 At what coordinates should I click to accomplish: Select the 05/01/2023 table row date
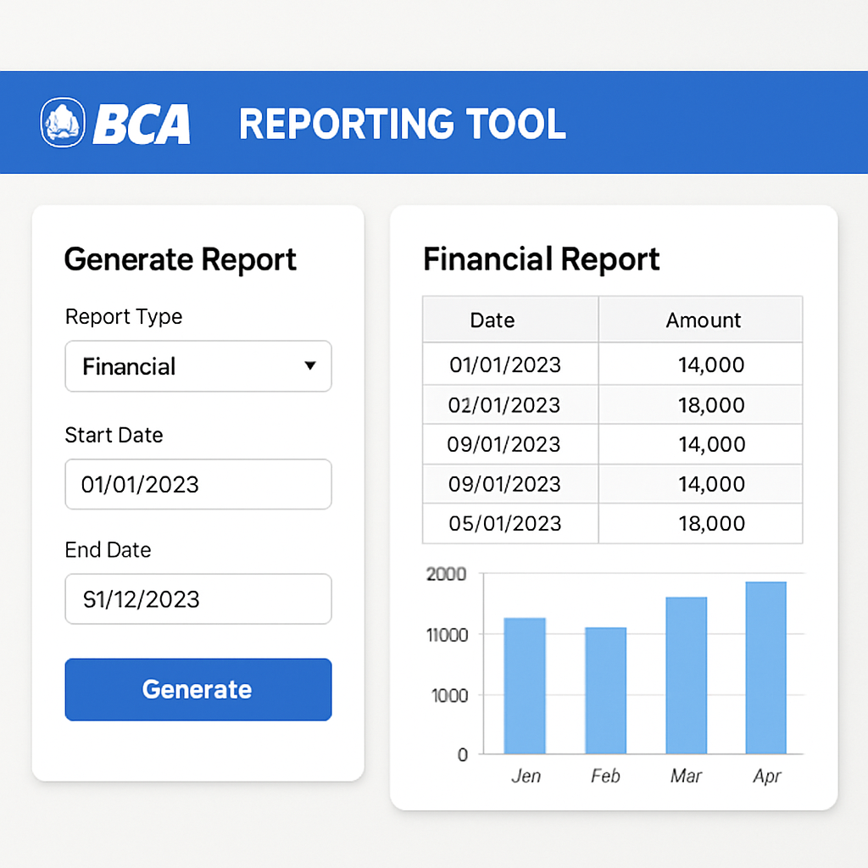(505, 523)
